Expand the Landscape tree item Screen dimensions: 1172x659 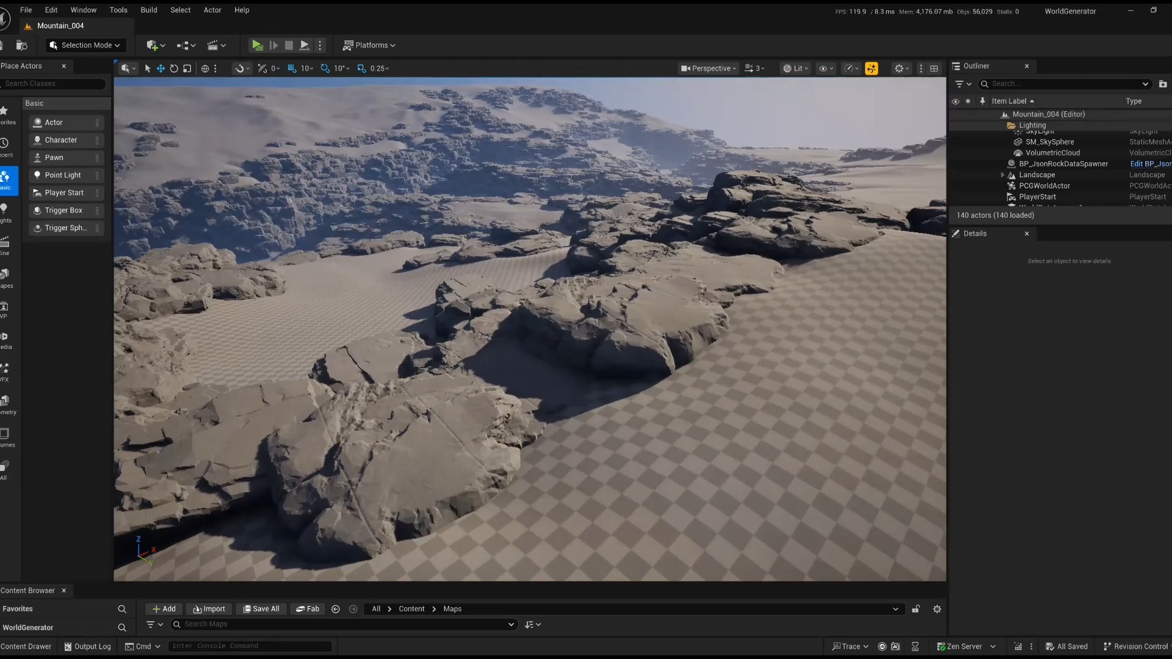tap(1002, 175)
